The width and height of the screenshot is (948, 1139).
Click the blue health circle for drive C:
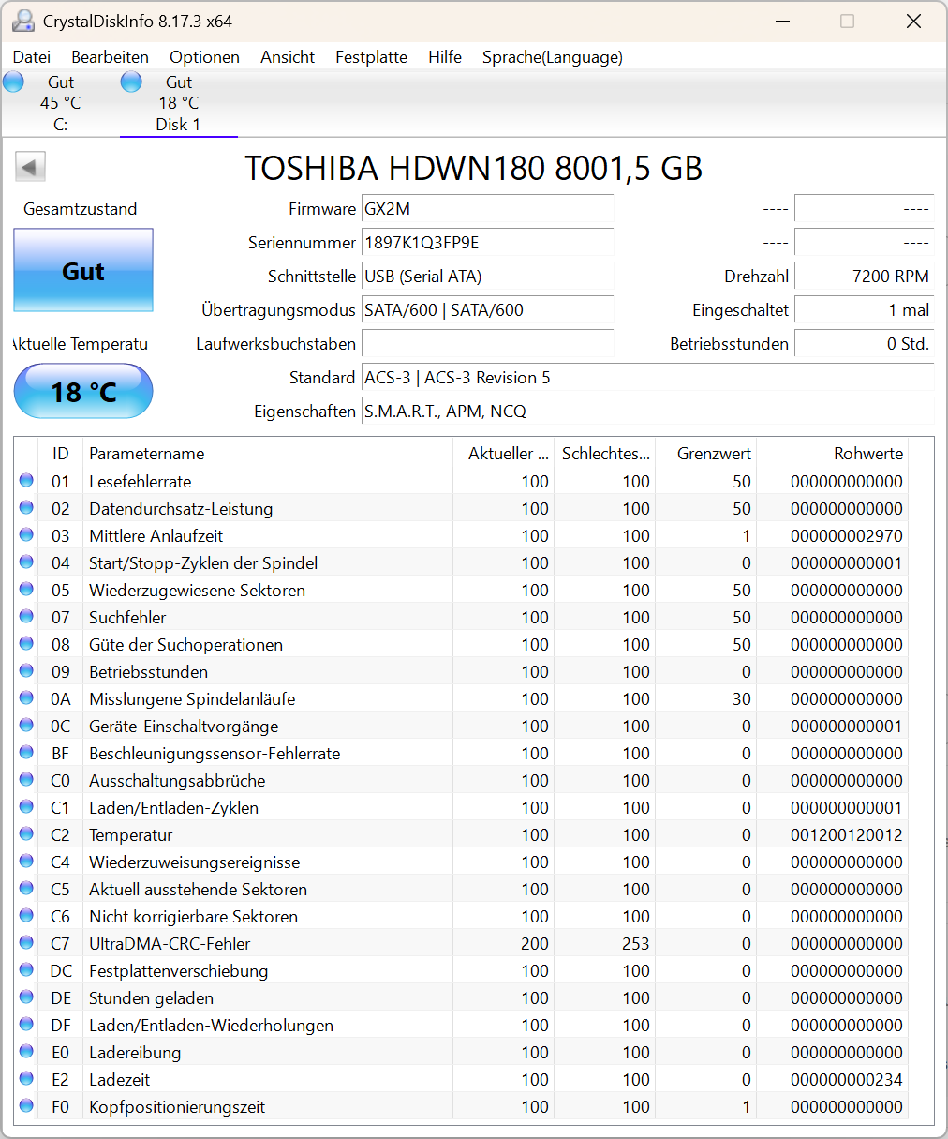point(13,82)
